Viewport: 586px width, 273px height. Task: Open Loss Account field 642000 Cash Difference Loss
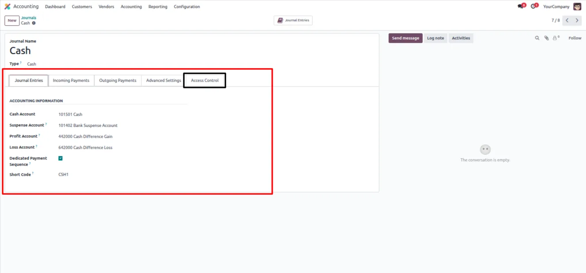click(x=85, y=148)
